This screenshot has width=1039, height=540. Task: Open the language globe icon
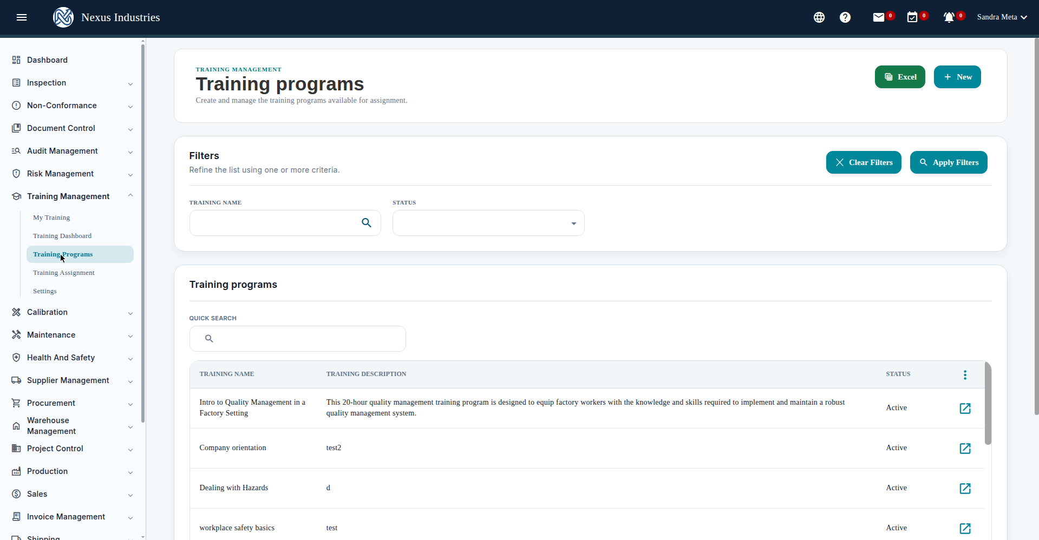click(819, 17)
